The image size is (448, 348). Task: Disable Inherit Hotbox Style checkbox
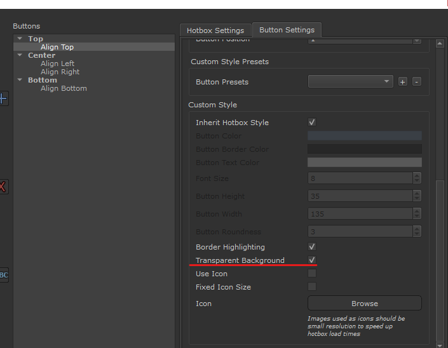tap(312, 123)
